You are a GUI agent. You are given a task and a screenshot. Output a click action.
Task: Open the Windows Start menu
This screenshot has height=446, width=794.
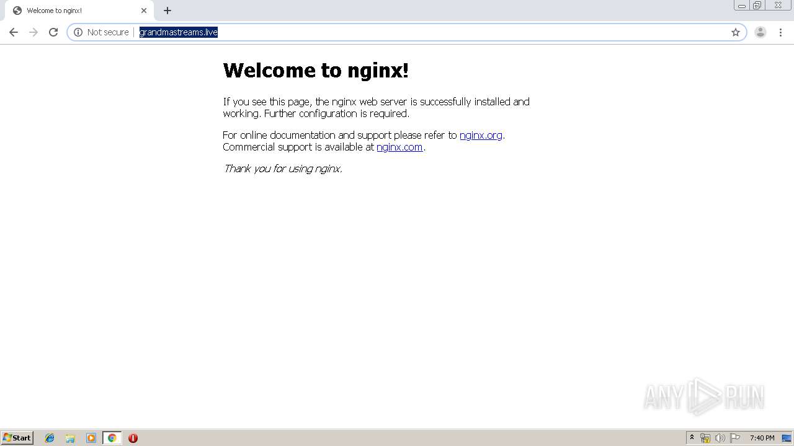[17, 438]
